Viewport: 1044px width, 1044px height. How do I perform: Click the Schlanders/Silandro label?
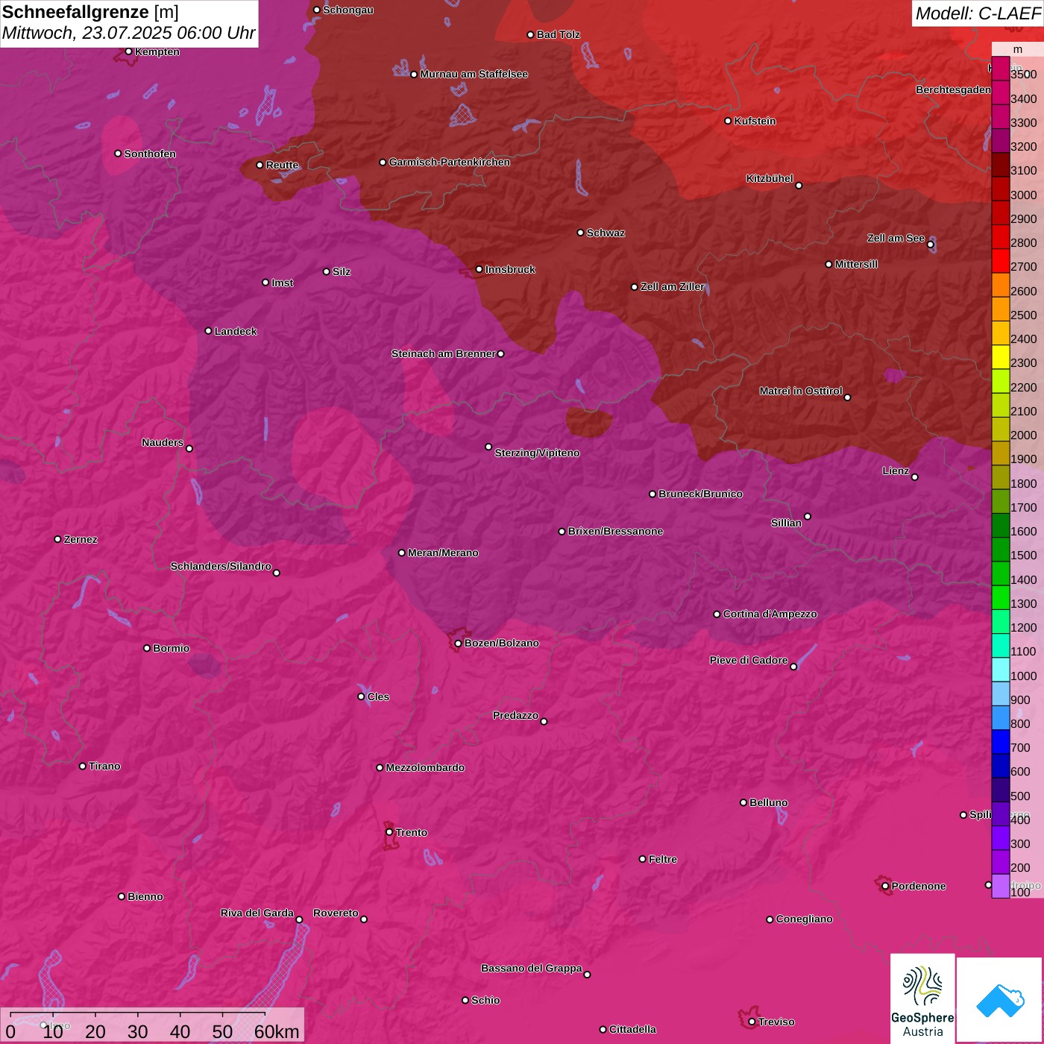(221, 566)
